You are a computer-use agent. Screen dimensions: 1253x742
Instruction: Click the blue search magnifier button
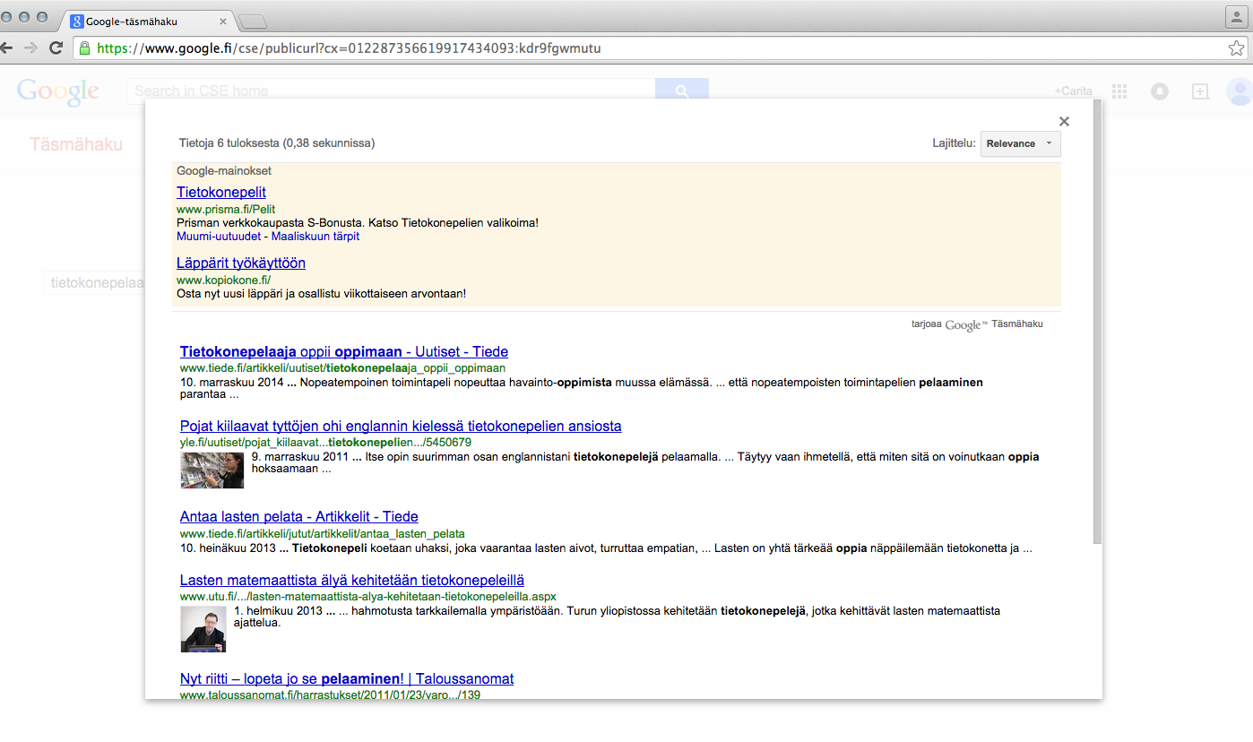682,91
